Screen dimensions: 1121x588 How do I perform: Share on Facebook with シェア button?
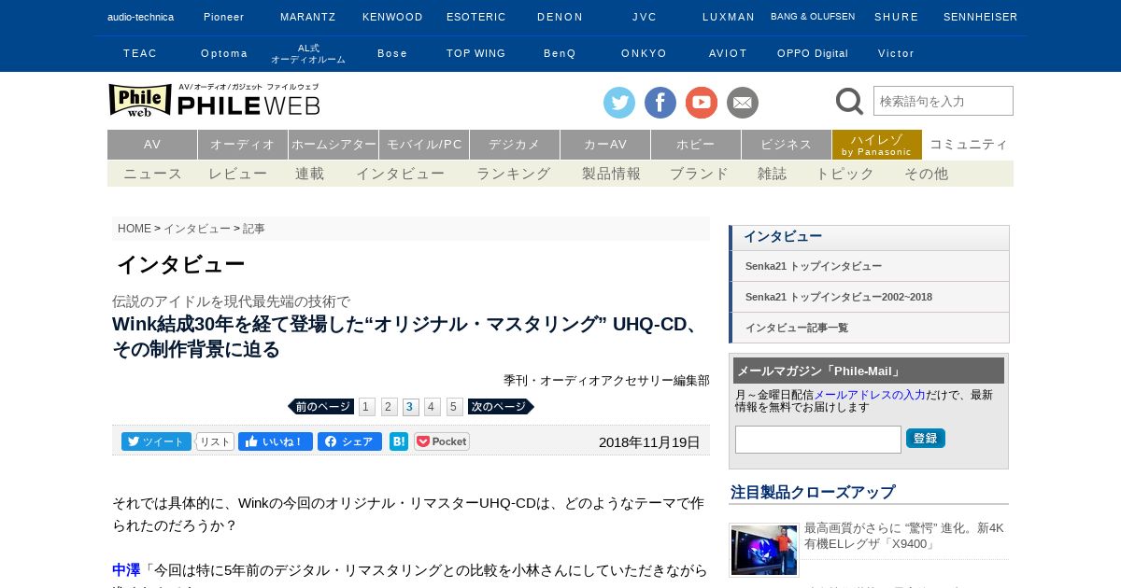click(x=349, y=441)
